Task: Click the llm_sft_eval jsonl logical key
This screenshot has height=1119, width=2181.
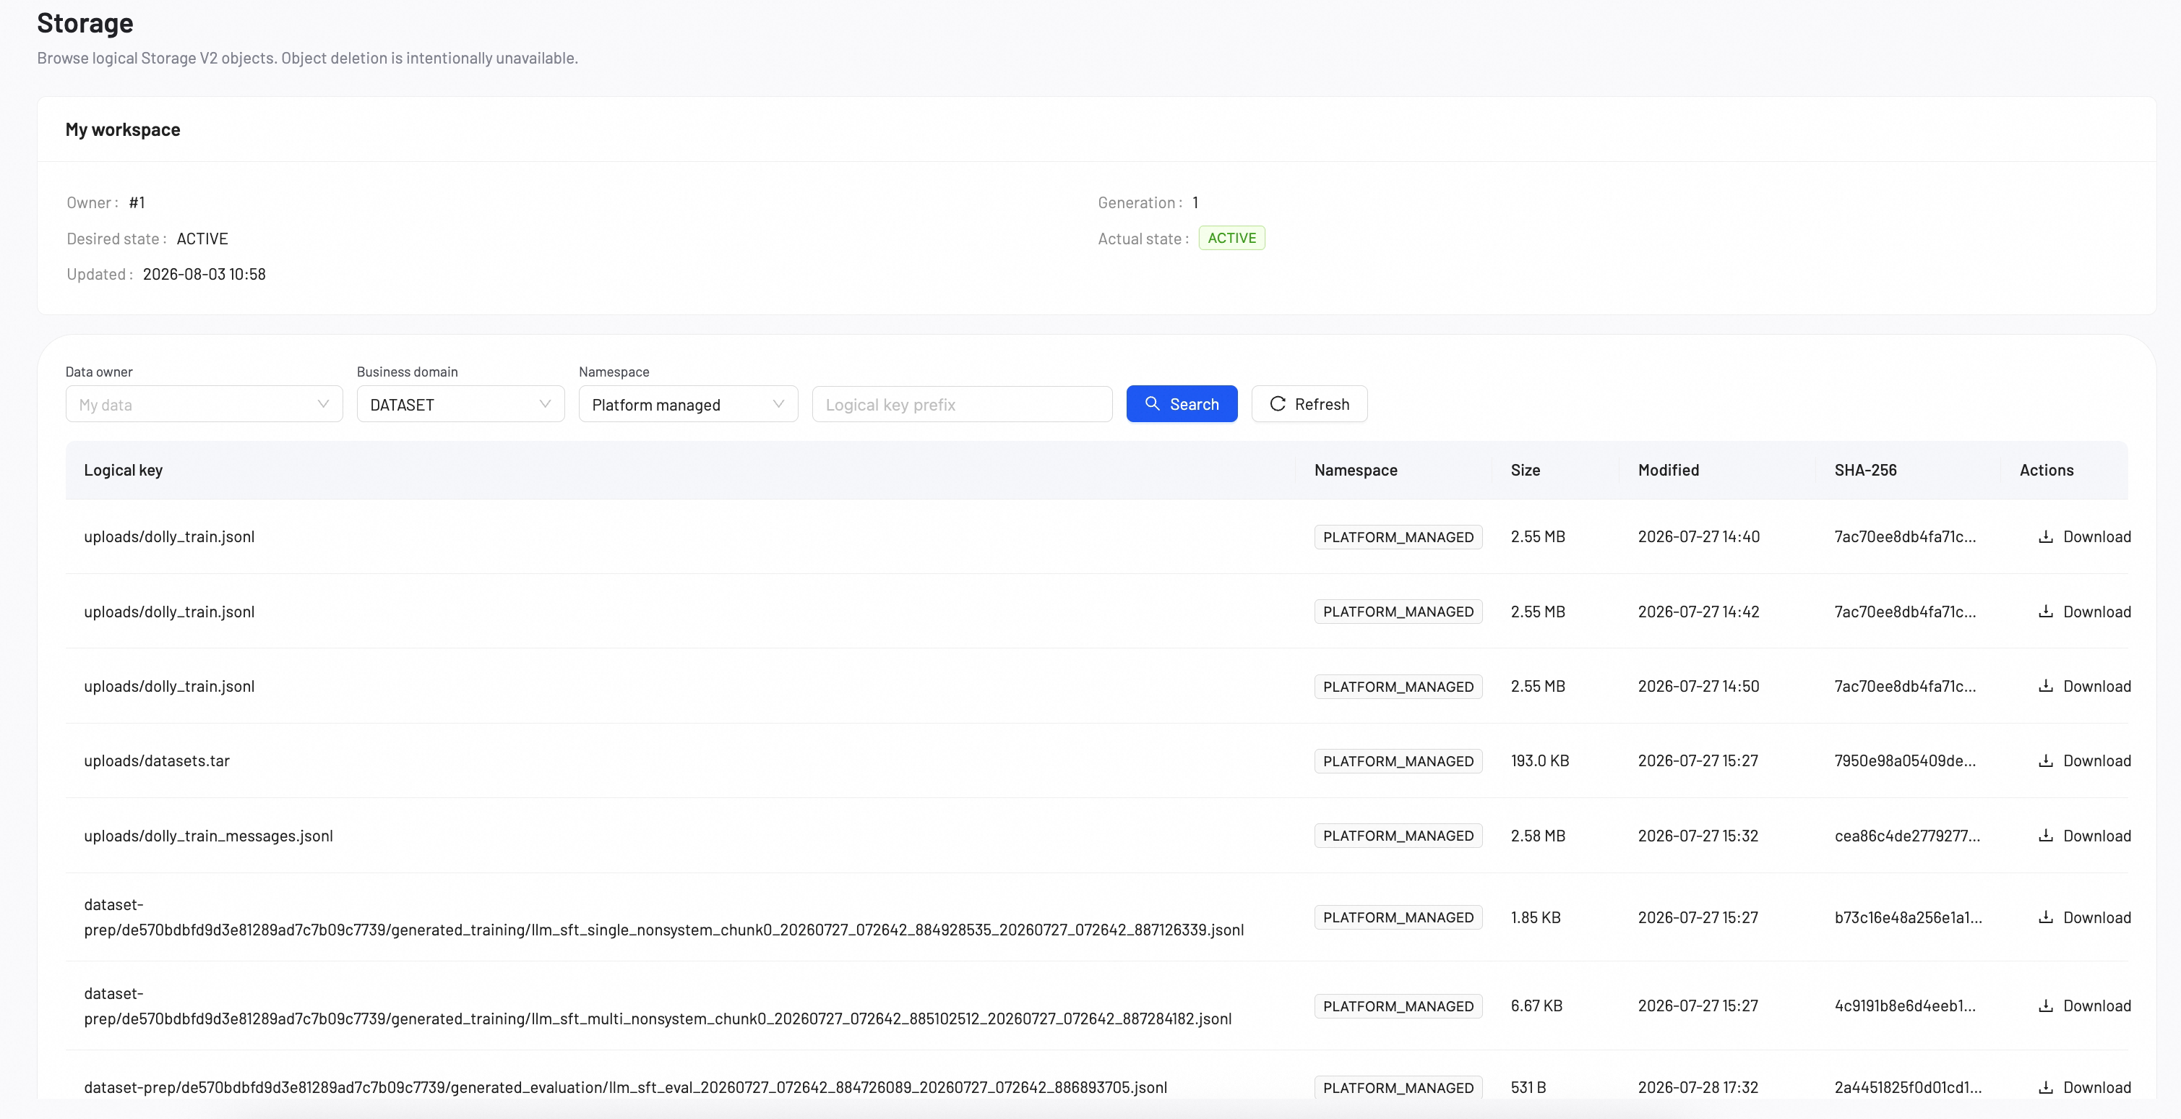Action: point(626,1088)
